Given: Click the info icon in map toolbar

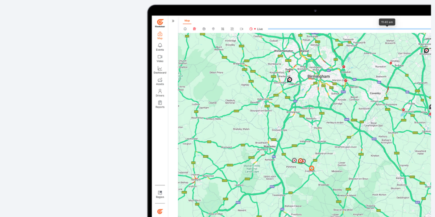Looking at the screenshot, I should [185, 29].
